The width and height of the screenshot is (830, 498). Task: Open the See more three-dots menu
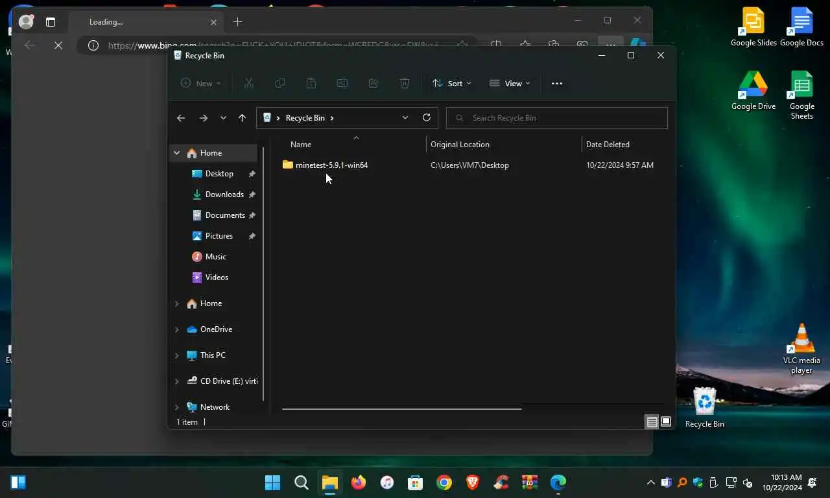[557, 83]
